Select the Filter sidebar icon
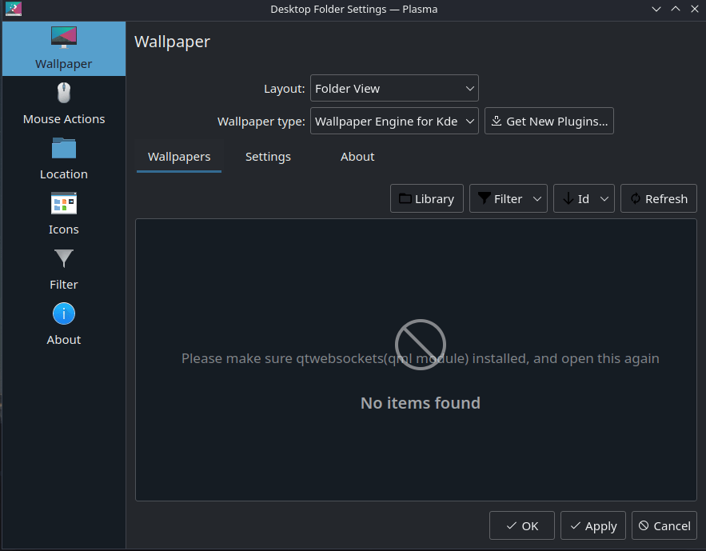This screenshot has width=706, height=551. coord(63,269)
